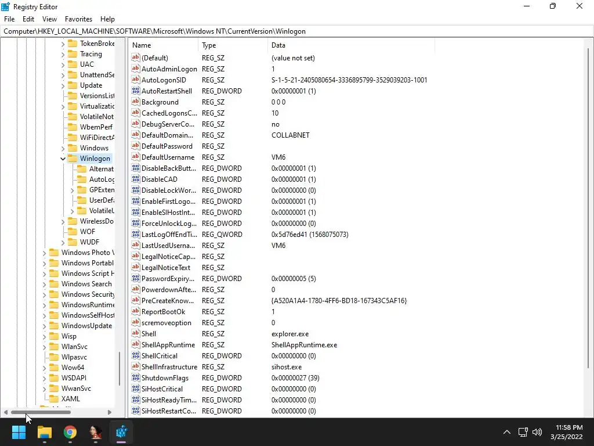This screenshot has width=594, height=446.
Task: Open Google Chrome from the taskbar
Action: coord(70,431)
